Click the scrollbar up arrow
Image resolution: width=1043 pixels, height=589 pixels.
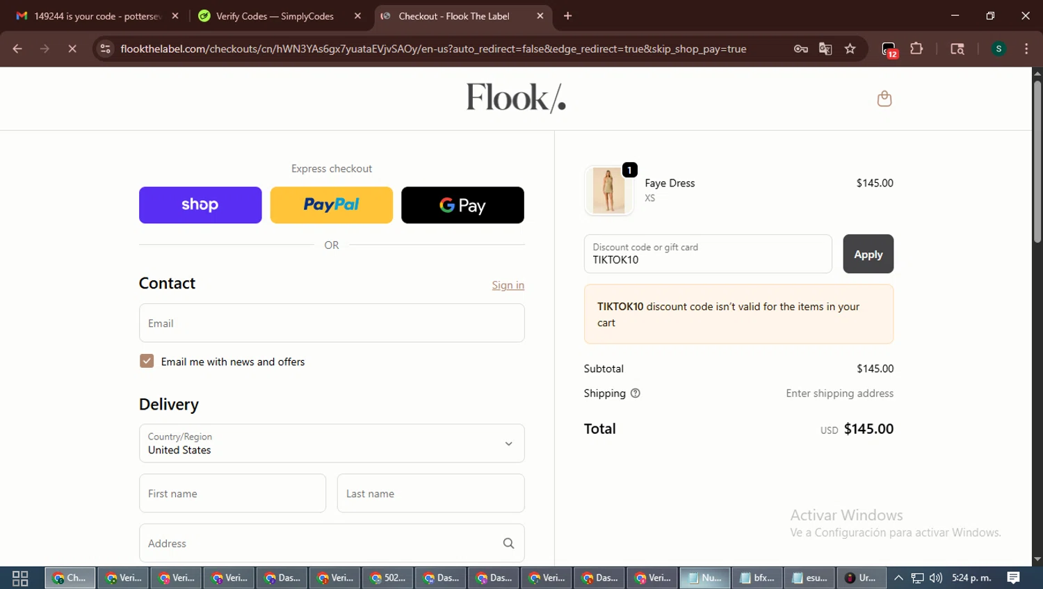[x=1037, y=73]
